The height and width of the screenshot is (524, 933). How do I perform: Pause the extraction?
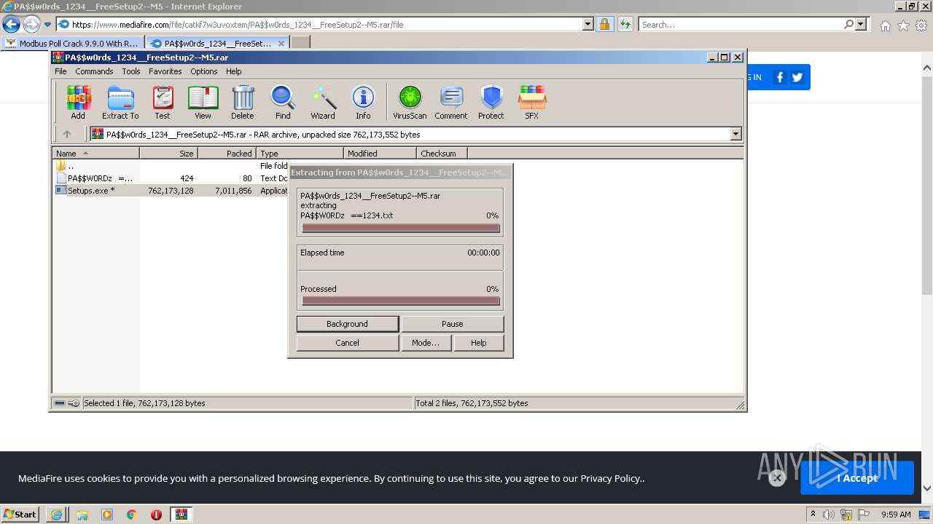click(452, 324)
